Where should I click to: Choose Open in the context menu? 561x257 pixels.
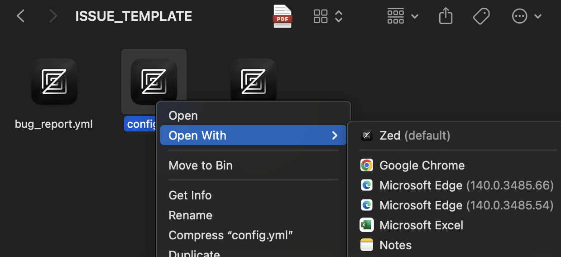[x=183, y=116]
